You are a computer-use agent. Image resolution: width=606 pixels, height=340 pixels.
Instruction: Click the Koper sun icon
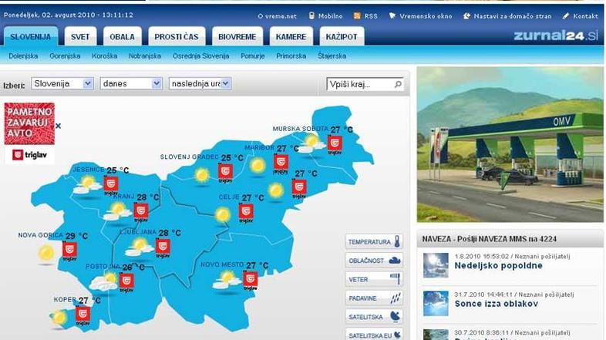click(x=59, y=318)
